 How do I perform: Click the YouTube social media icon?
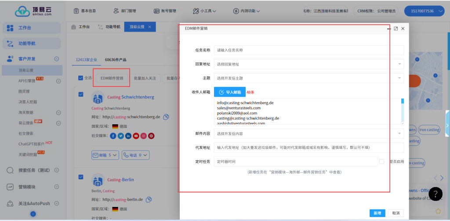(x=136, y=136)
